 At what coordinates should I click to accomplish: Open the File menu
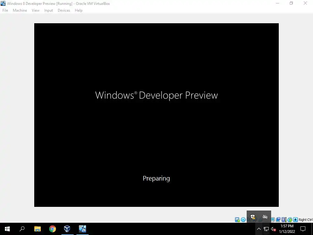click(5, 10)
